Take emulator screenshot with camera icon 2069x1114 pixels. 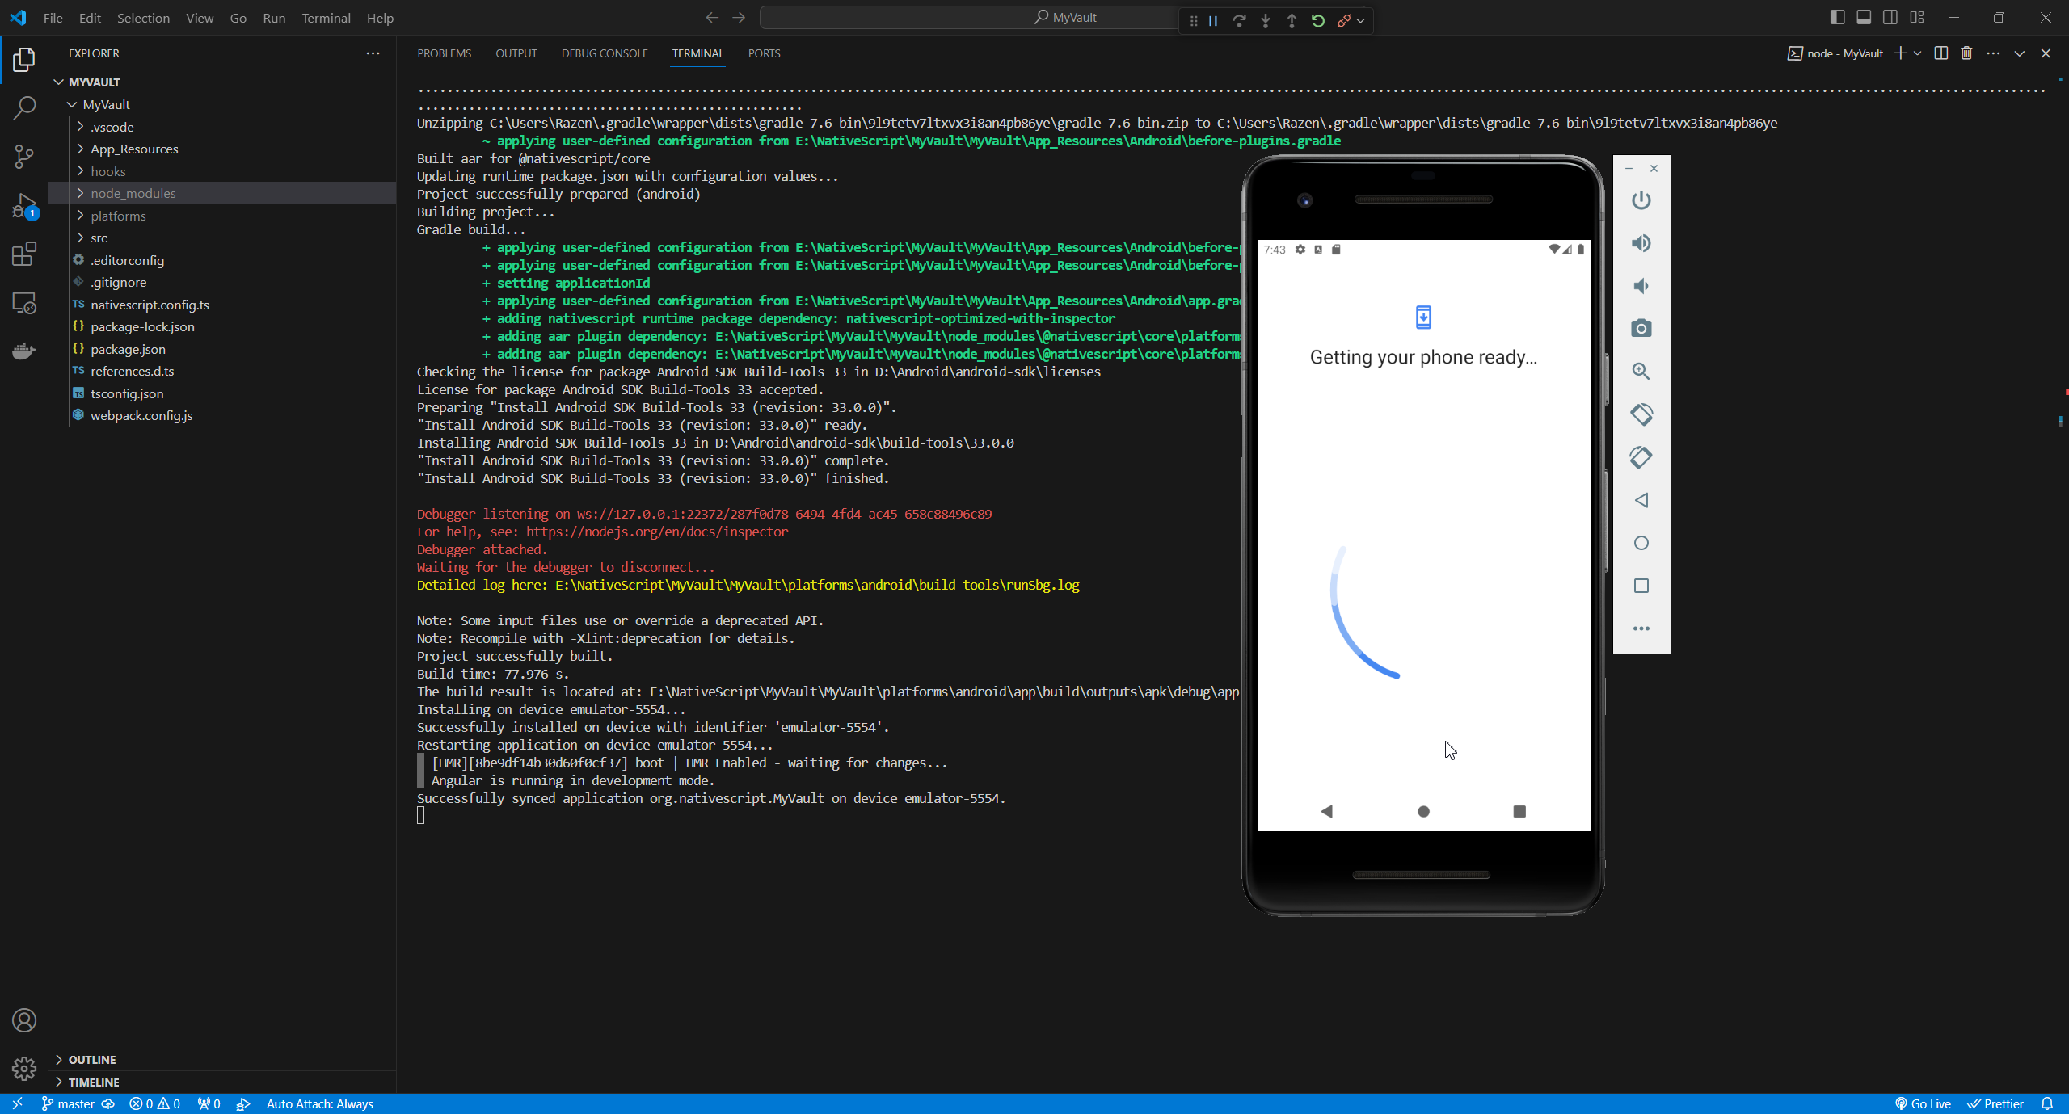(x=1641, y=328)
